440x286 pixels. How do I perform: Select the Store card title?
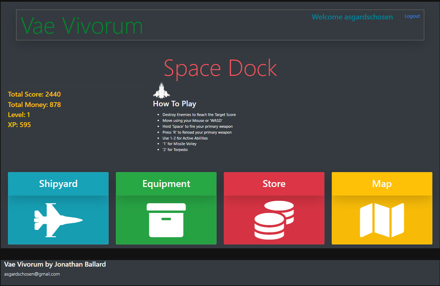pyautogui.click(x=274, y=184)
